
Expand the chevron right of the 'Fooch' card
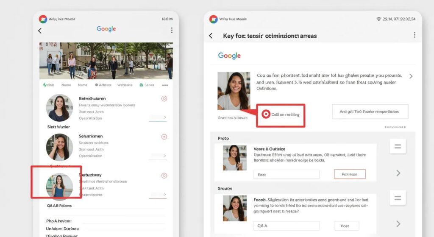pyautogui.click(x=398, y=224)
